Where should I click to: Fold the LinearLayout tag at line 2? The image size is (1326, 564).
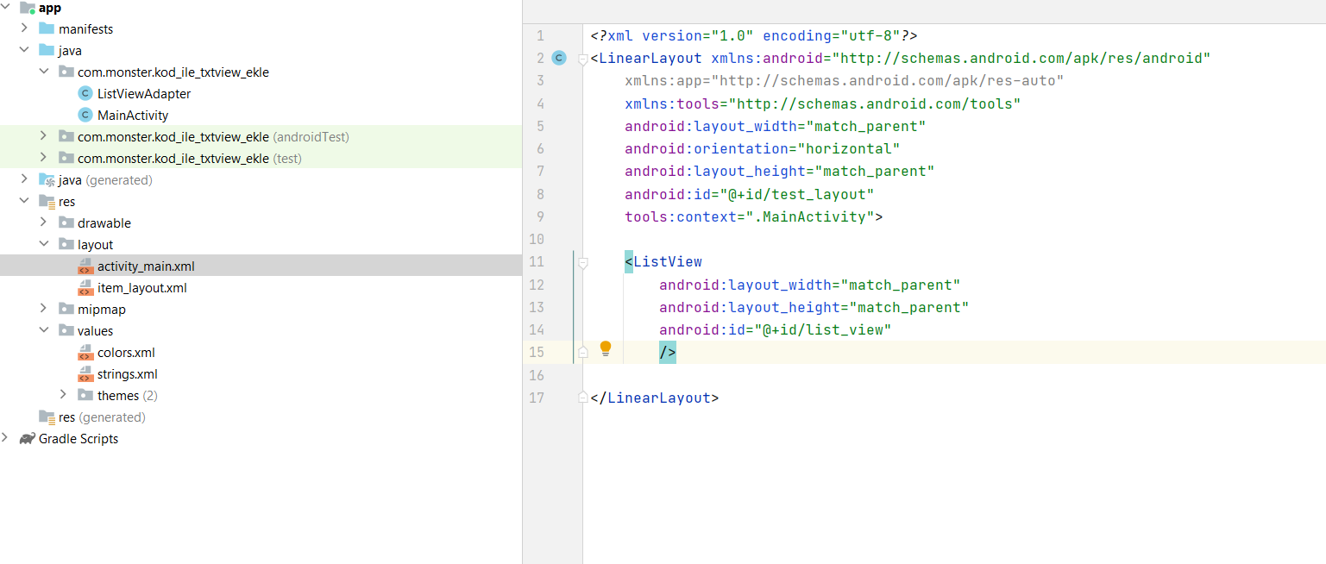[583, 59]
